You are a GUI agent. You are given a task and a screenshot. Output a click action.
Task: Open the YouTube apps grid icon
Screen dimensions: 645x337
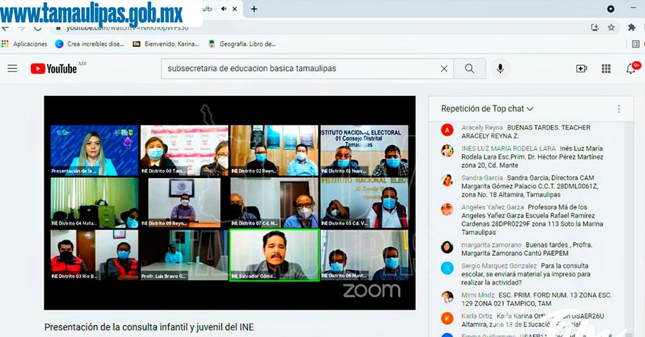(x=606, y=68)
